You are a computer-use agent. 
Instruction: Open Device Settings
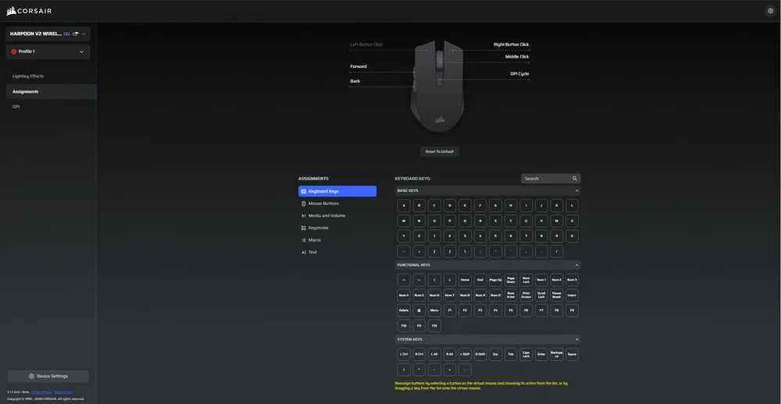[x=48, y=376]
